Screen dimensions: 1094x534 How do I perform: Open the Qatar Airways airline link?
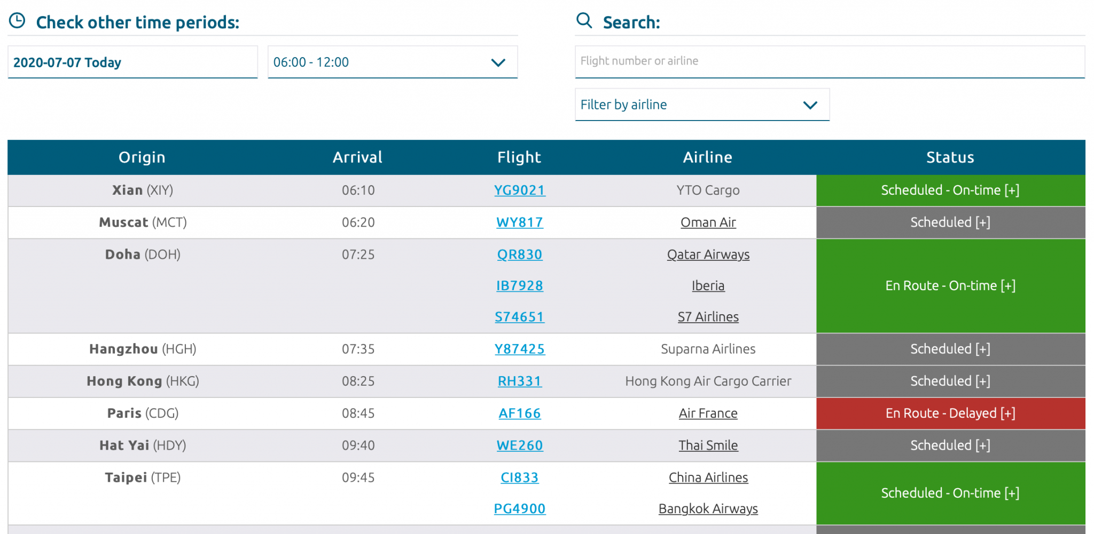point(708,254)
